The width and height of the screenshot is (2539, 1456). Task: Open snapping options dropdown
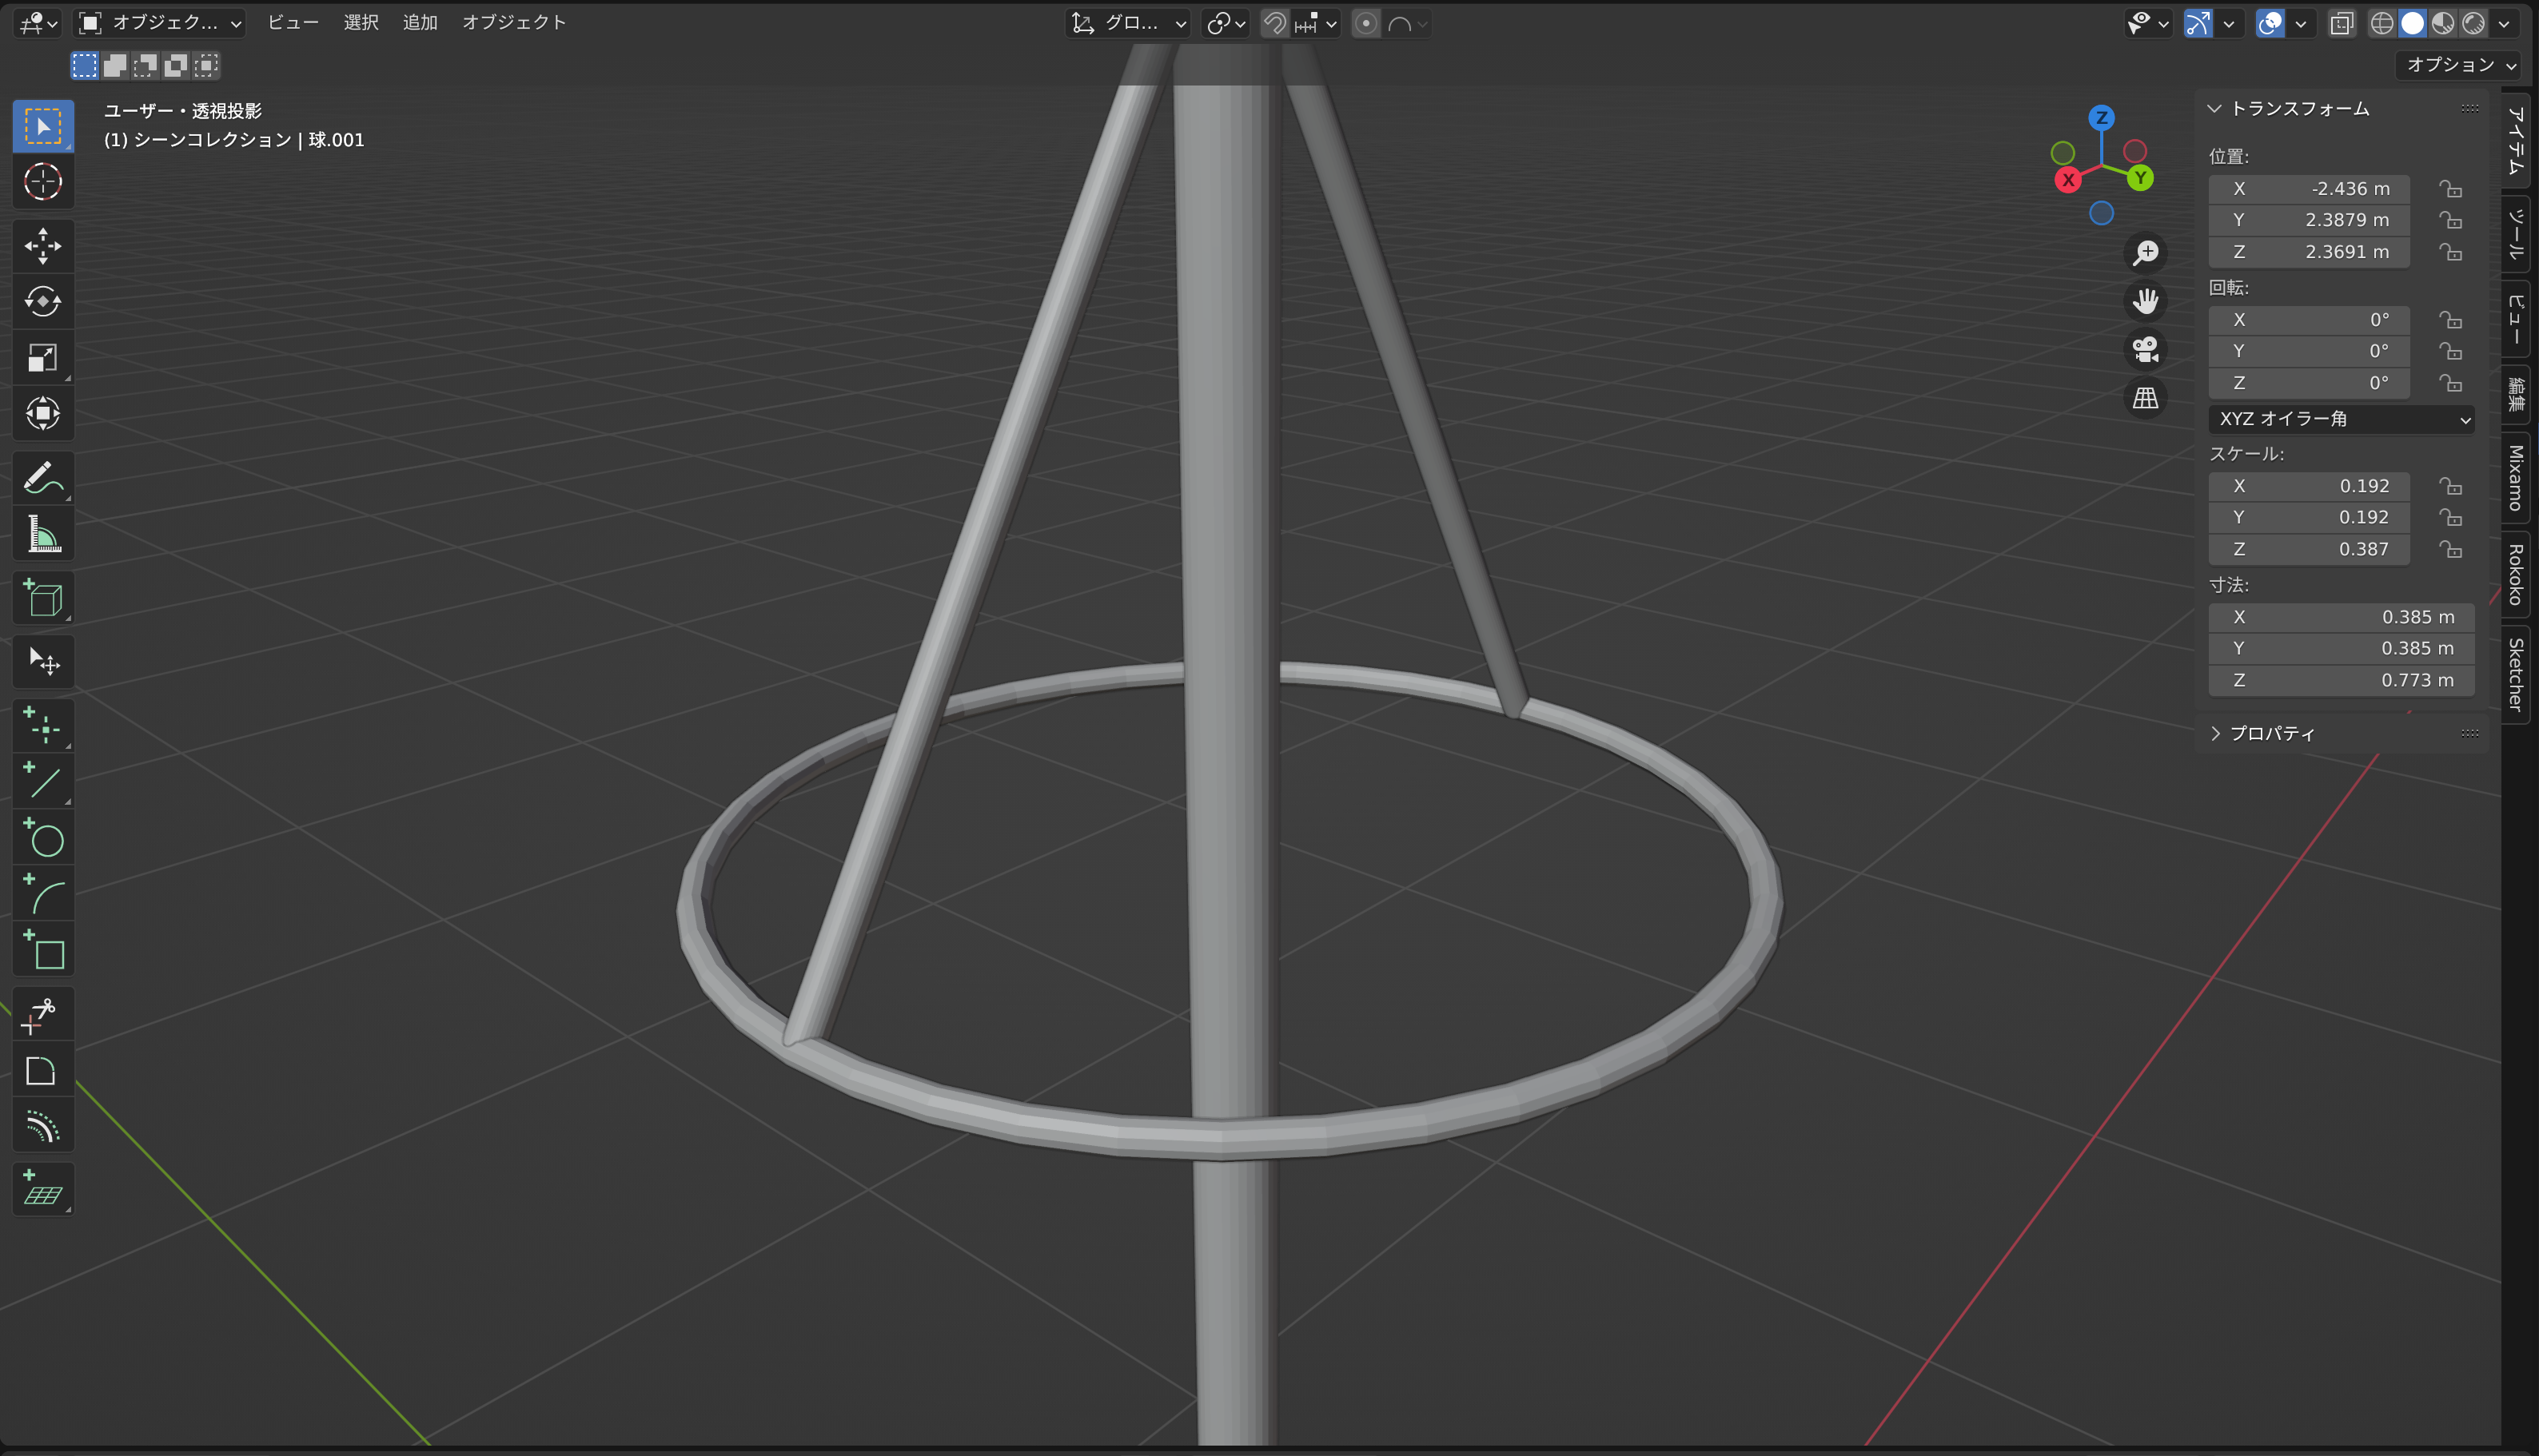(1316, 23)
